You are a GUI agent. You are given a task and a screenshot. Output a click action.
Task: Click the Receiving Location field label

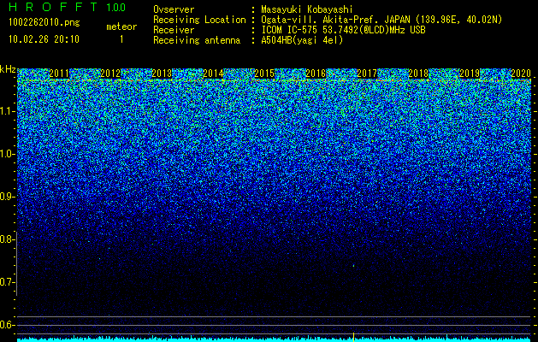pyautogui.click(x=199, y=20)
